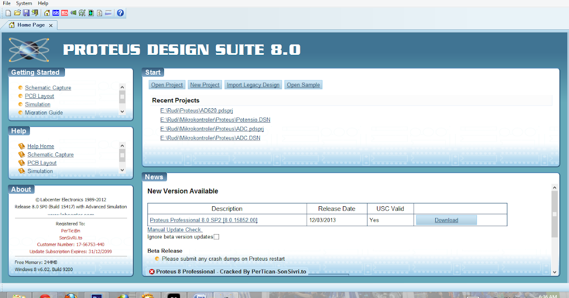The height and width of the screenshot is (298, 569).
Task: Open the Source Code toolbar icon
Action: 108,13
